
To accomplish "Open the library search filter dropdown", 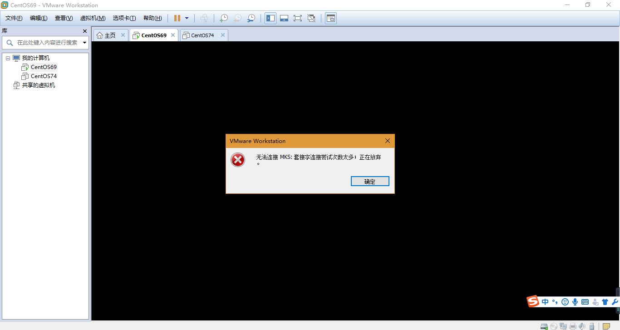I will pos(85,43).
